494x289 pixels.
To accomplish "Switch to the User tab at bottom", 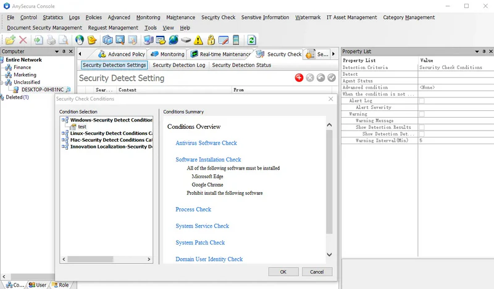I will click(38, 285).
